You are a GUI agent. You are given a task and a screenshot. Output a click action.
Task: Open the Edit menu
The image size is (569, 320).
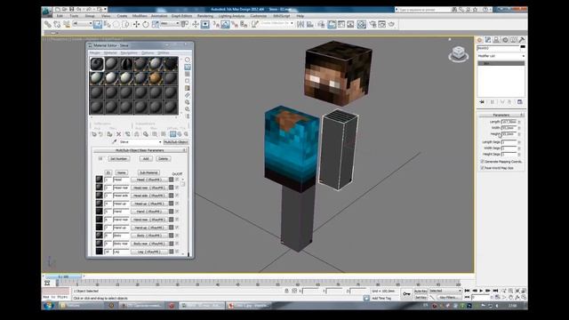(60, 16)
